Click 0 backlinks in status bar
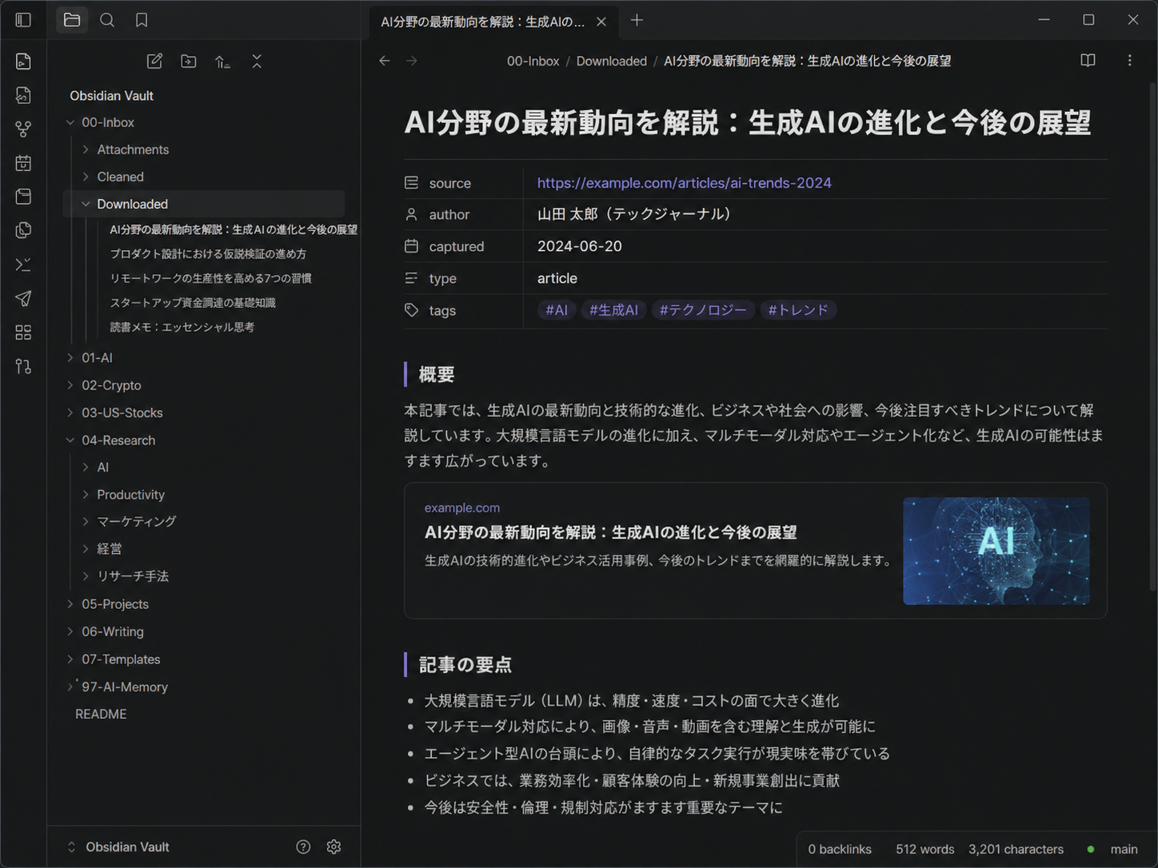 [x=840, y=850]
